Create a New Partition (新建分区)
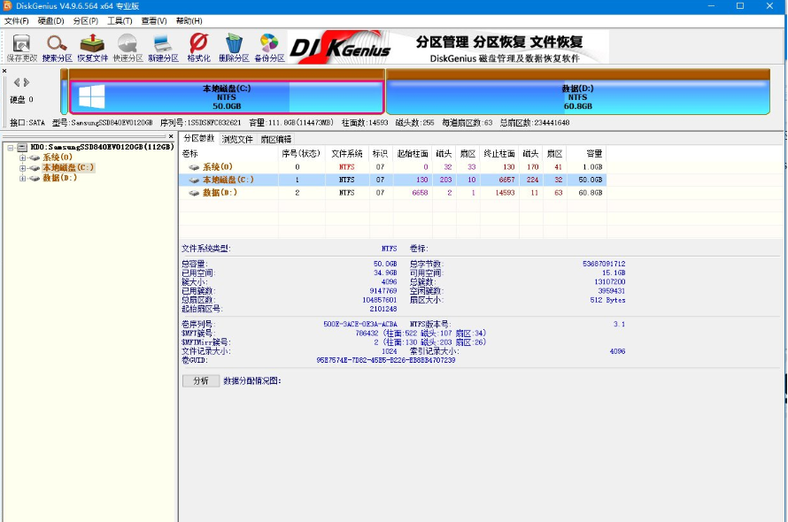The image size is (788, 522). click(163, 48)
